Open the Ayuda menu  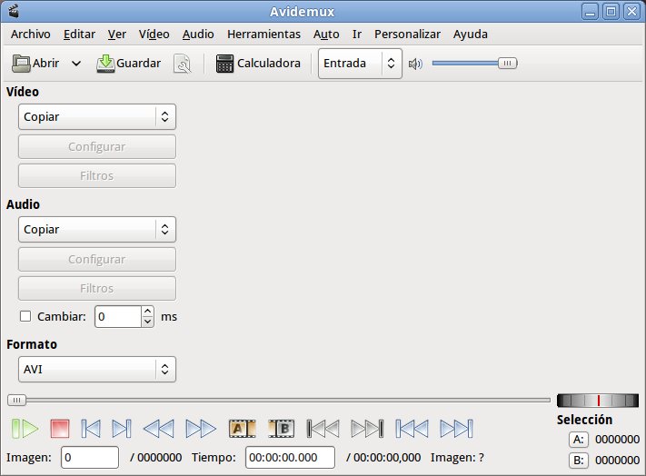[x=471, y=35]
